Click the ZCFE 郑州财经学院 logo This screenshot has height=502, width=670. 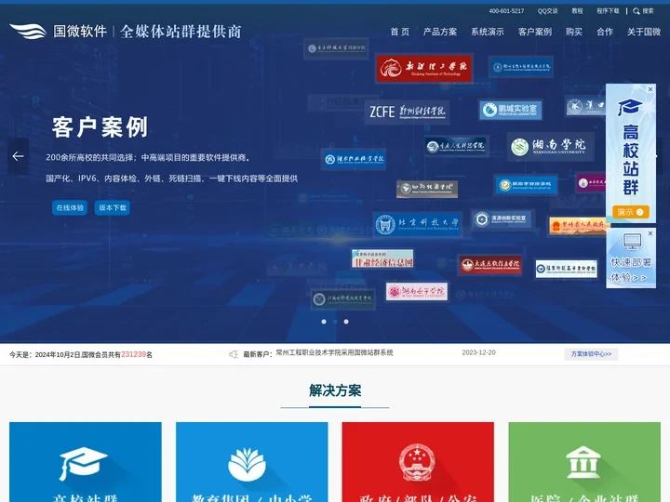click(x=408, y=112)
